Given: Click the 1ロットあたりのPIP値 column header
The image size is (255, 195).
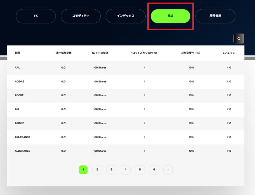Looking at the screenshot, I should pos(144,53).
